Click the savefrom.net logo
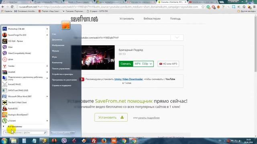Screen dimensions: 257x144 click(84, 19)
